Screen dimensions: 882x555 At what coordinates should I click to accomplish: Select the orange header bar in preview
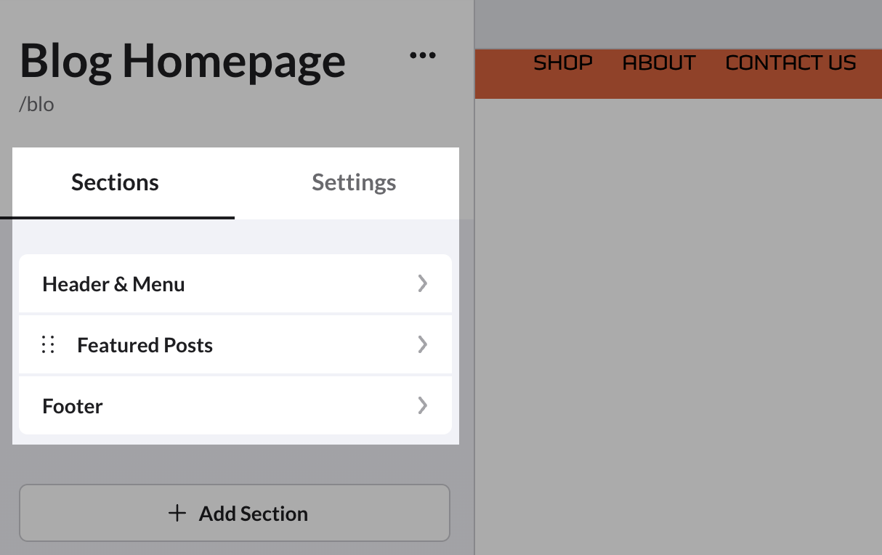click(679, 73)
